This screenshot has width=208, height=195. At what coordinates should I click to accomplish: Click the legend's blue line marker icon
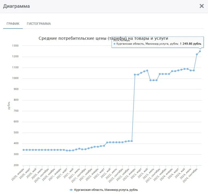point(71,190)
